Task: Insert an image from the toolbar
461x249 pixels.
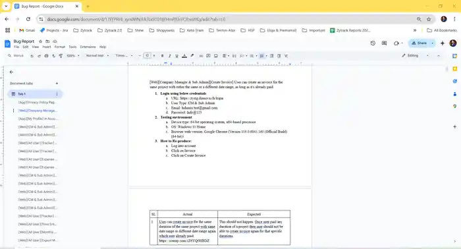Action: [216, 56]
